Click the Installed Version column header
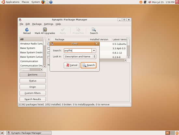 (x=100, y=40)
